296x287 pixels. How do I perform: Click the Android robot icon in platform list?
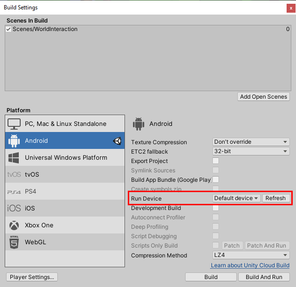14,141
